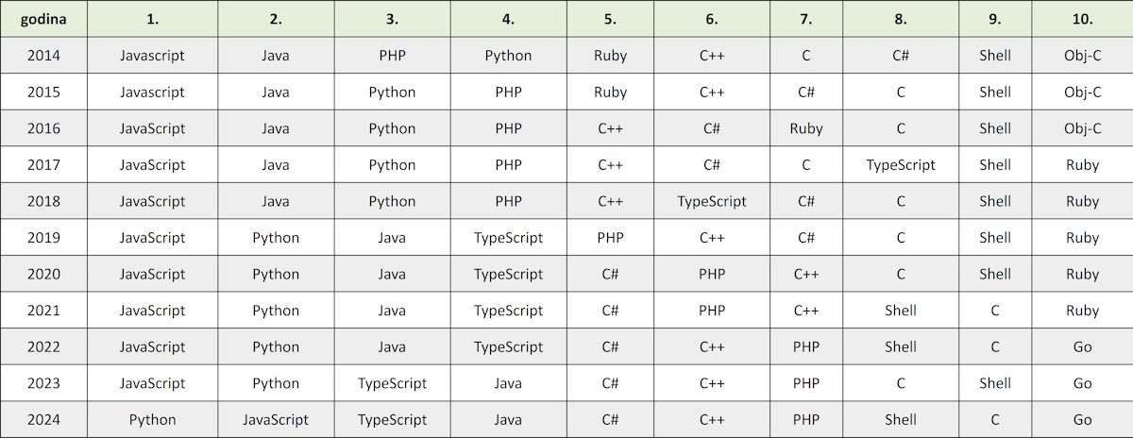Screen dimensions: 1133x438
Task: Click Obj-C cell in the 2015 row
Action: 1082,93
